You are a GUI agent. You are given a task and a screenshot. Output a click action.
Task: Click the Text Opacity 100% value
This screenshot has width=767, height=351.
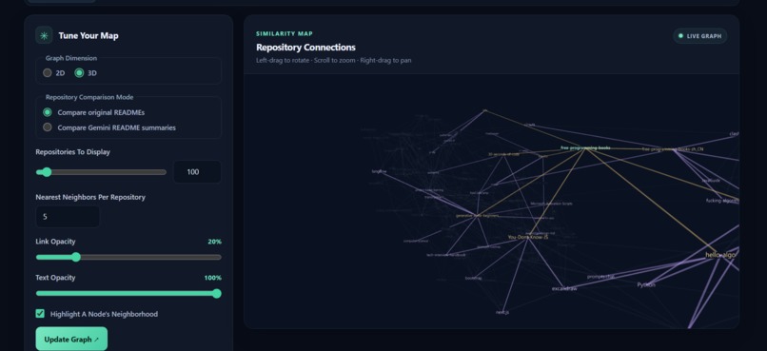(x=213, y=278)
